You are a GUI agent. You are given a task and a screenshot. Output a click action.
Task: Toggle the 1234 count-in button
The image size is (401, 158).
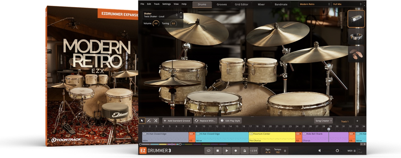click(253, 151)
